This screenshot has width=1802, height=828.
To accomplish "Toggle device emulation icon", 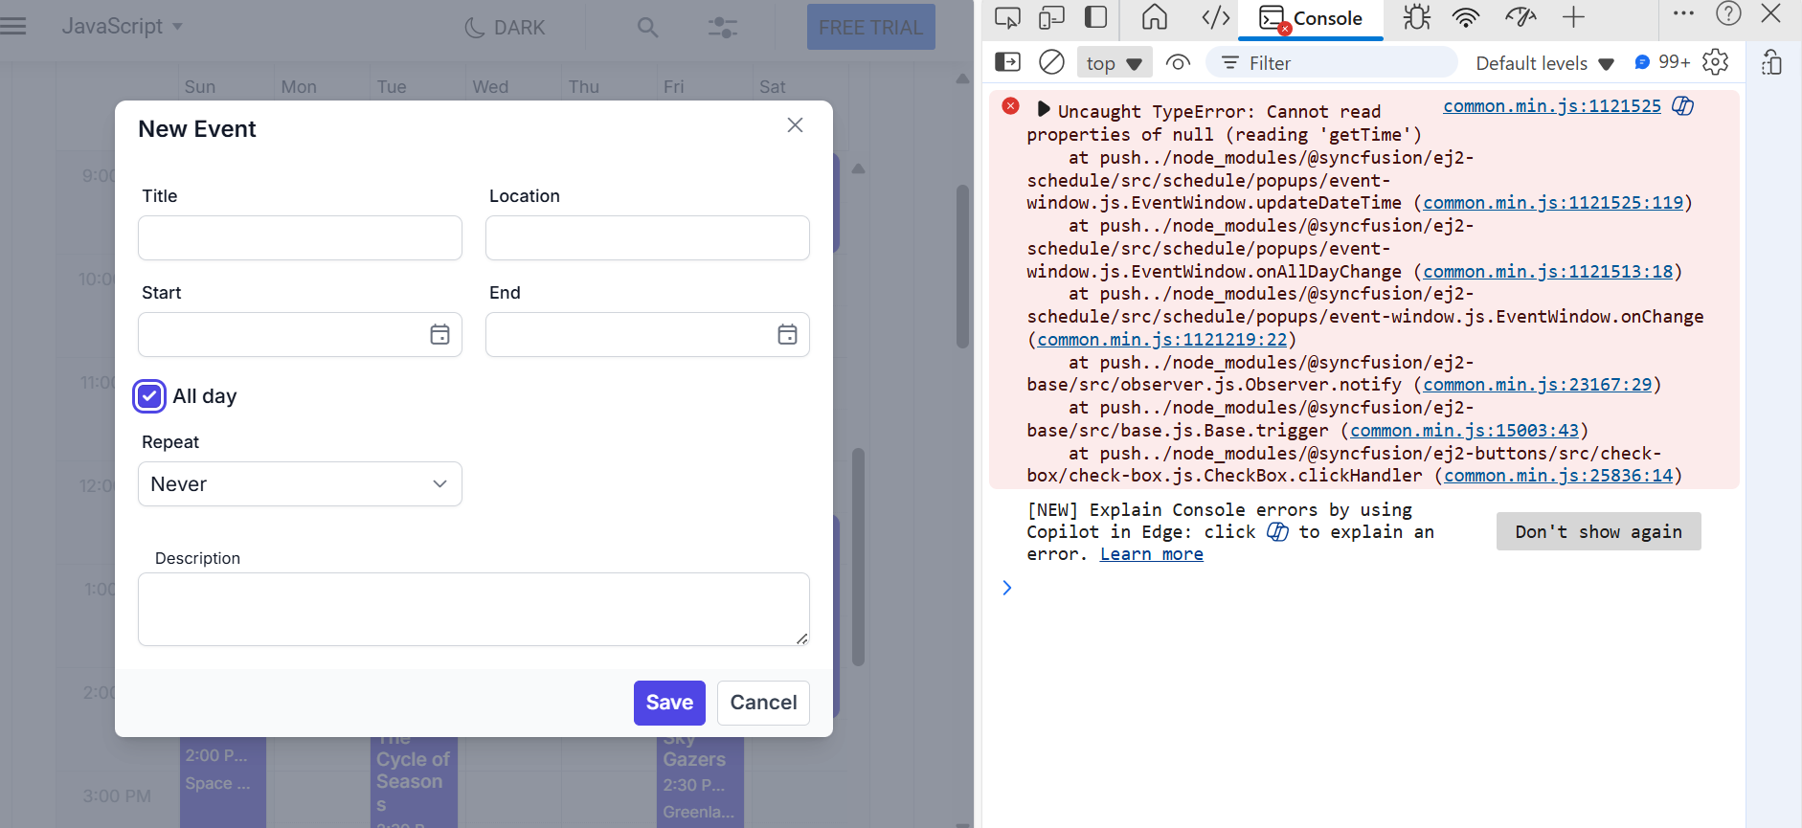I will pyautogui.click(x=1051, y=17).
